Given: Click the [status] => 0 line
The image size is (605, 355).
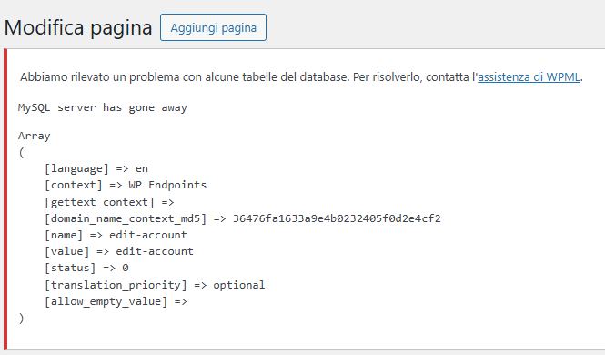Looking at the screenshot, I should tap(86, 268).
